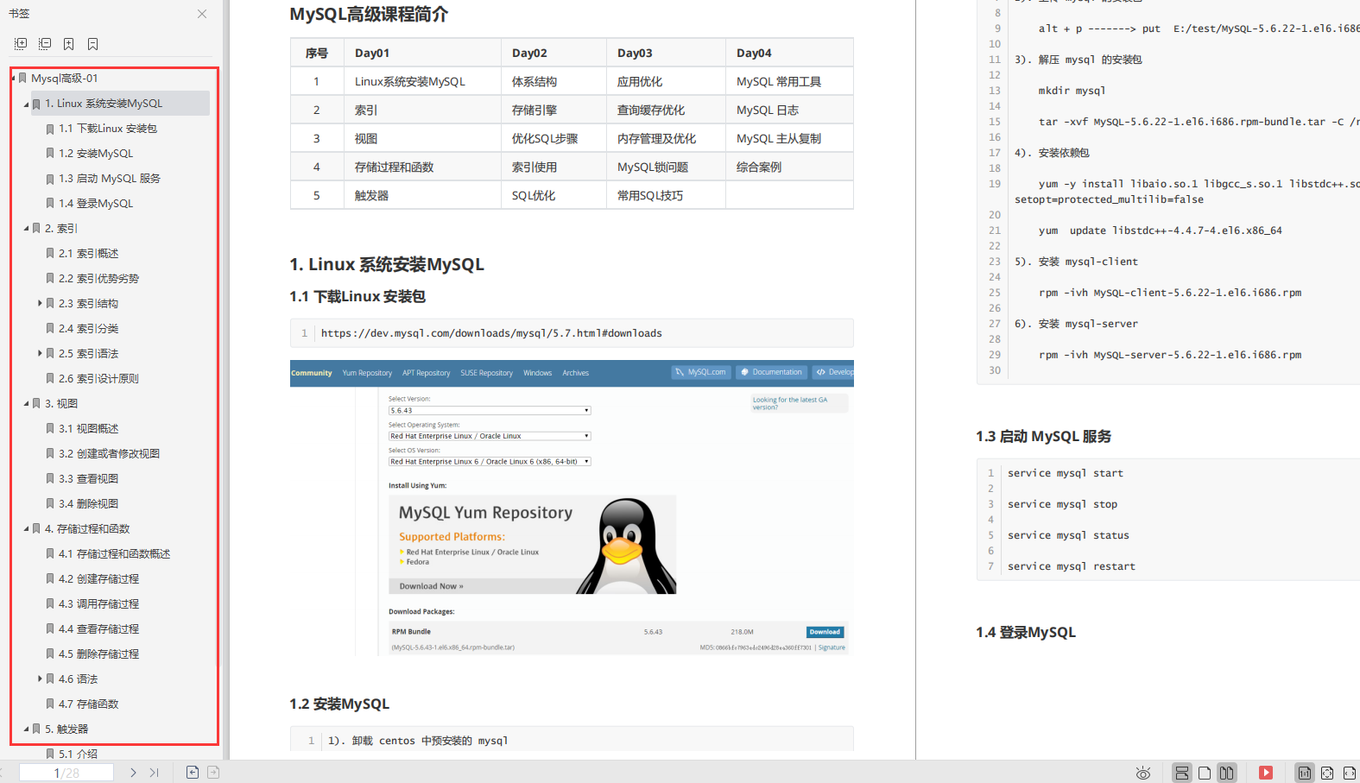Switch to single page view
The image size is (1360, 783).
pos(1205,773)
